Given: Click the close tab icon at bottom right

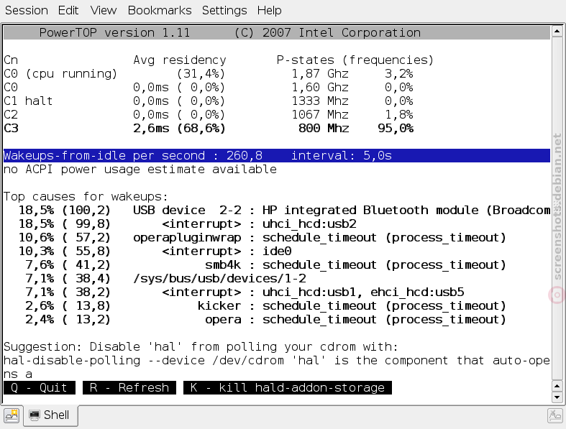Looking at the screenshot, I should (554, 415).
